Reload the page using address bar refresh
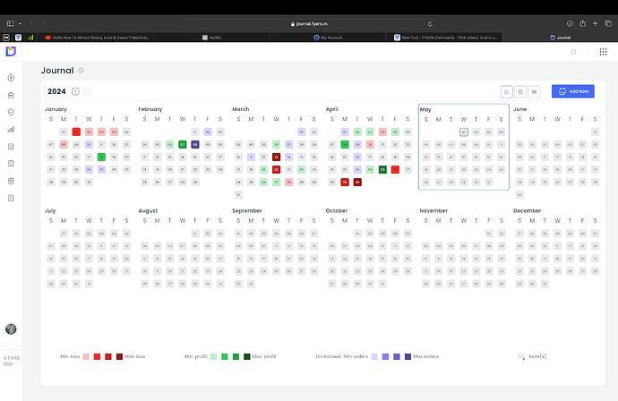 430,24
